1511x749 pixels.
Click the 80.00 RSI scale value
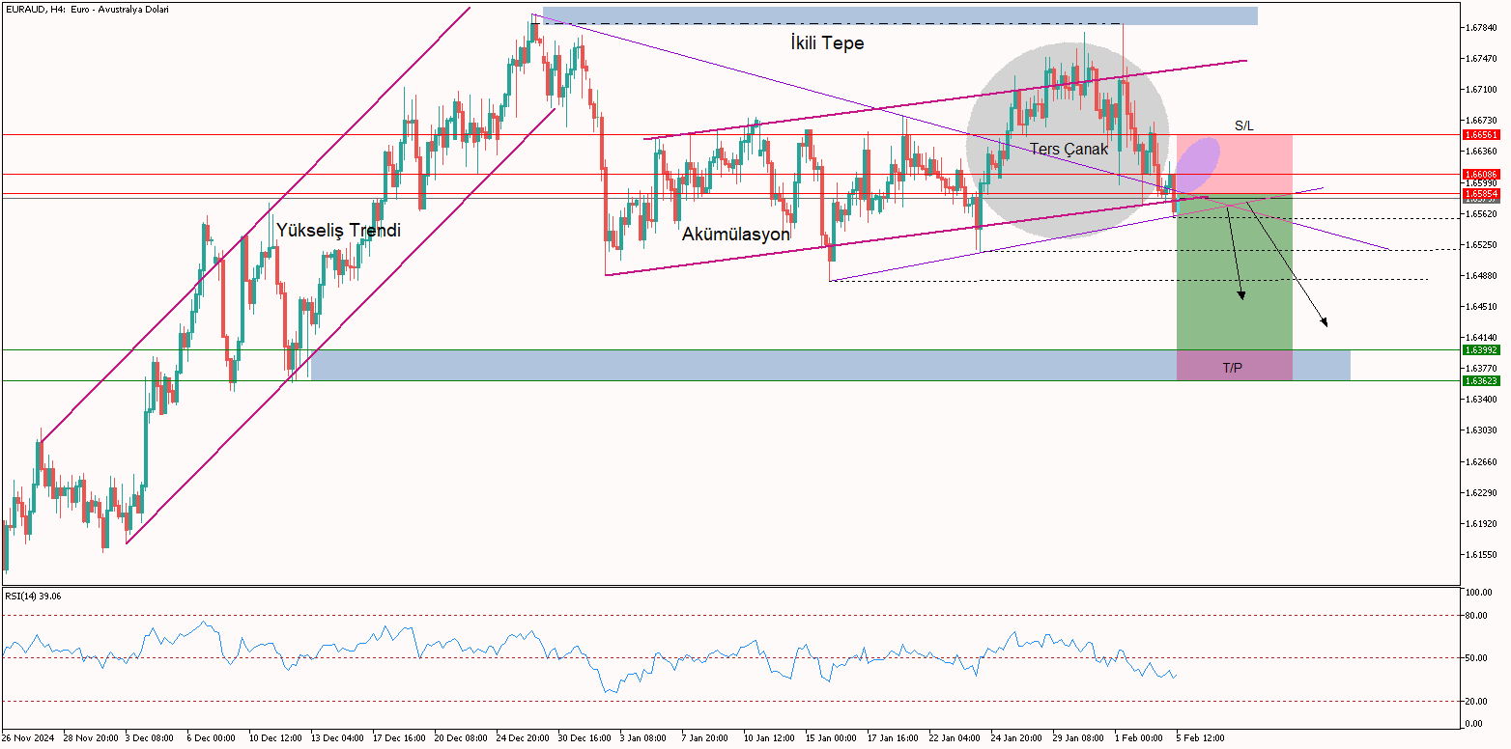pos(1478,615)
